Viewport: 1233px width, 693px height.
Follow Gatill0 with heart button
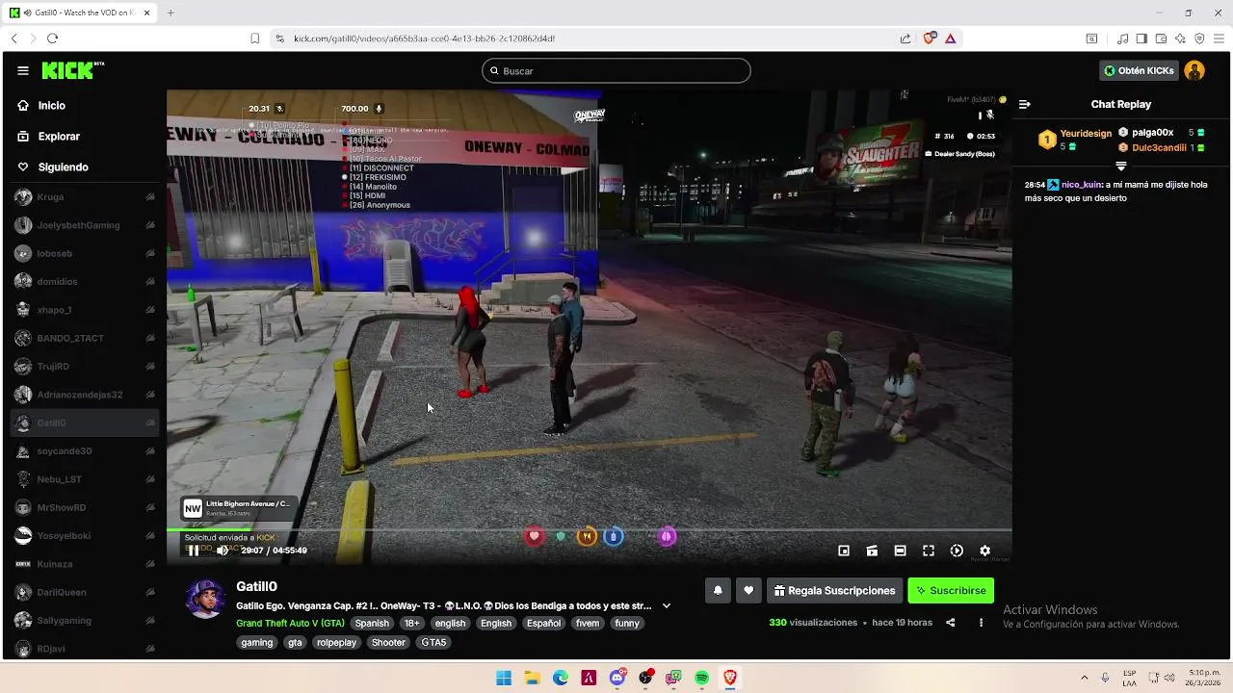coord(748,591)
